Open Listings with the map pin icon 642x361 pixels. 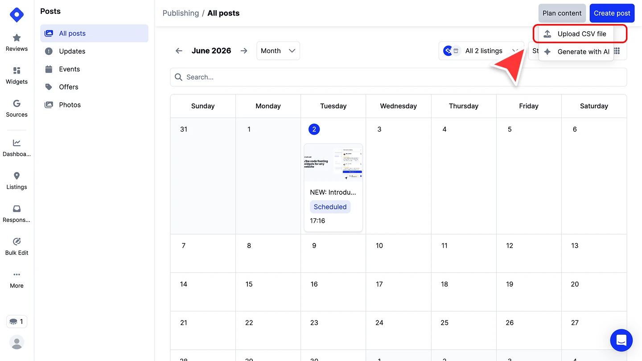tap(16, 180)
